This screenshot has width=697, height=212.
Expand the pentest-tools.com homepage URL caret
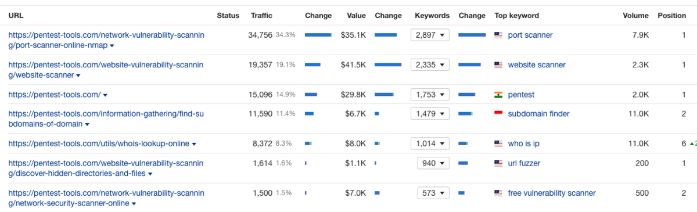point(105,95)
